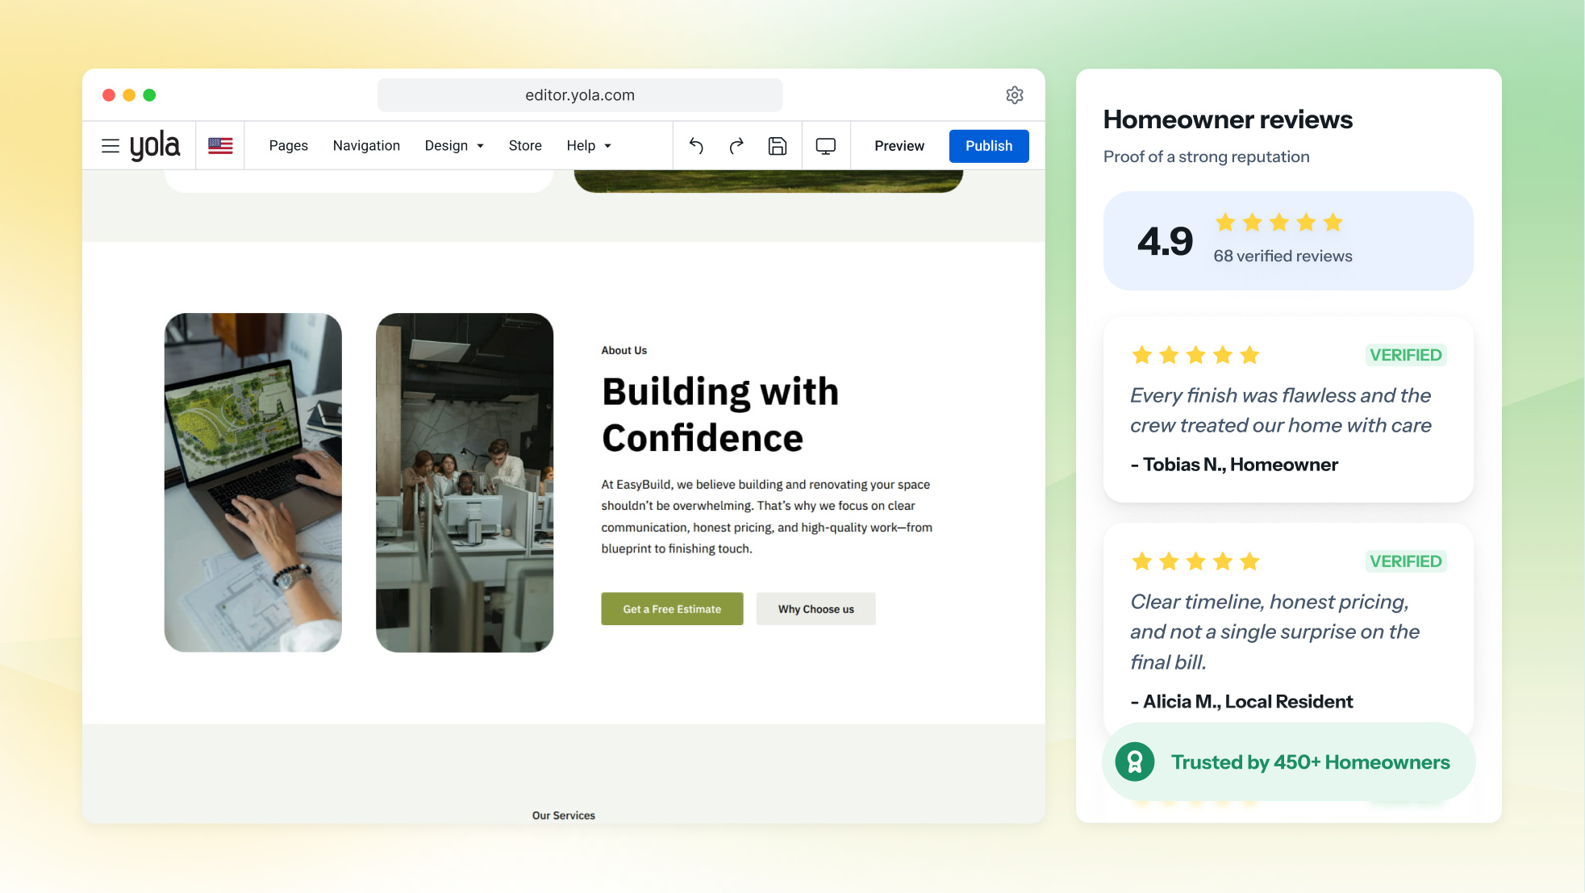Click the stars above 68 verified reviews

pos(1279,223)
